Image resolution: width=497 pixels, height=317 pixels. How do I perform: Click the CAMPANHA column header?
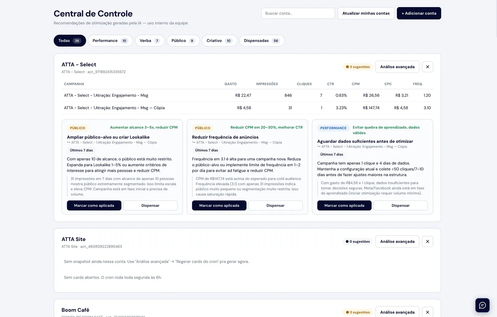click(74, 84)
